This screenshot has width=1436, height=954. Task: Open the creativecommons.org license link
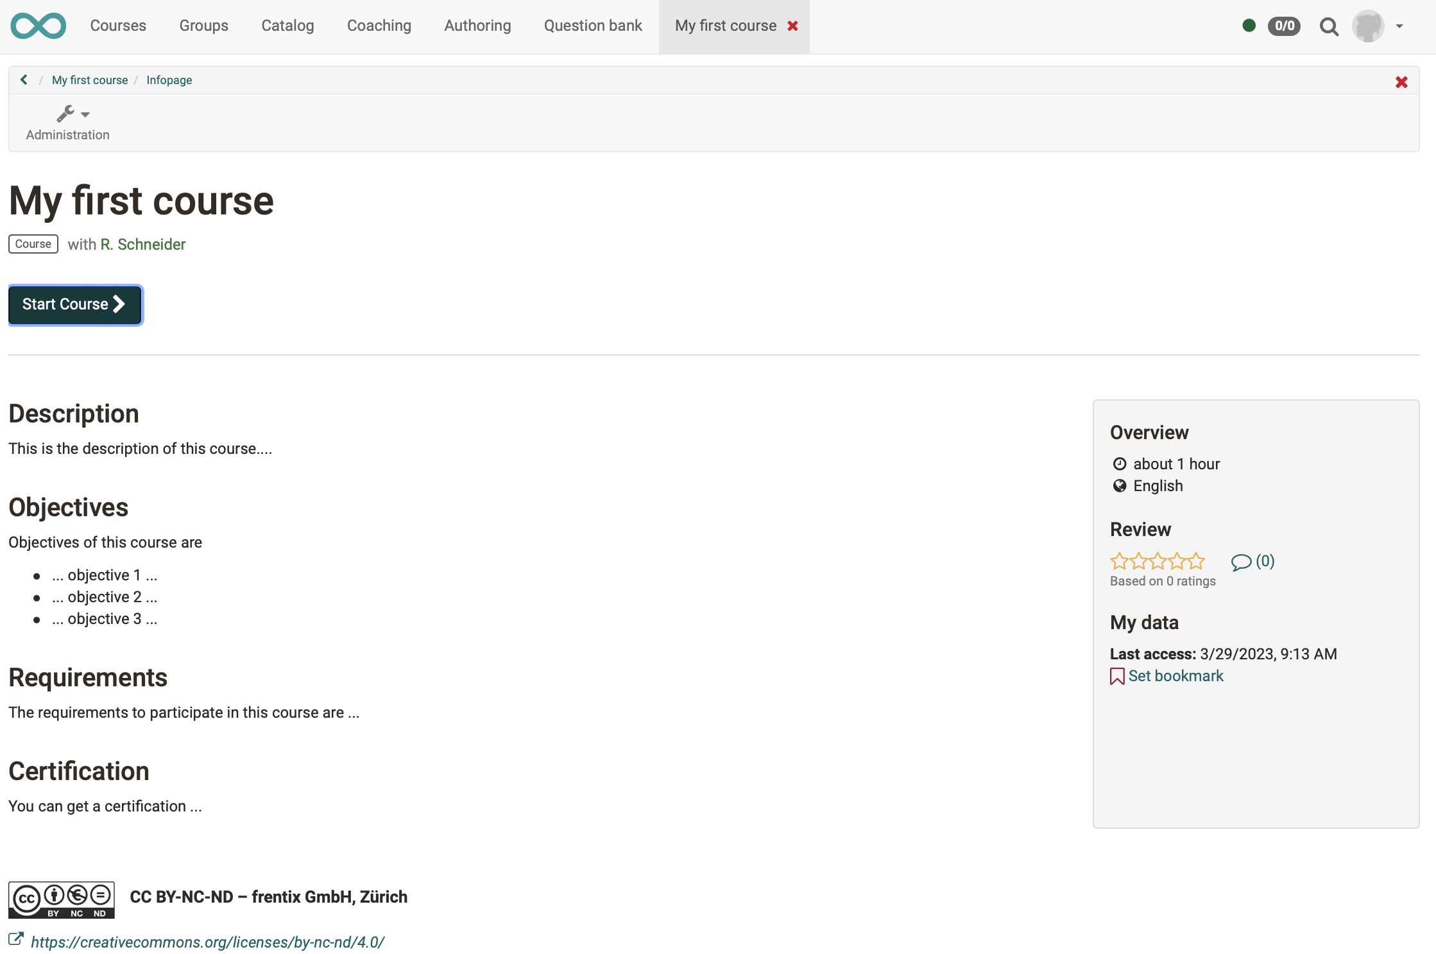[x=207, y=942]
